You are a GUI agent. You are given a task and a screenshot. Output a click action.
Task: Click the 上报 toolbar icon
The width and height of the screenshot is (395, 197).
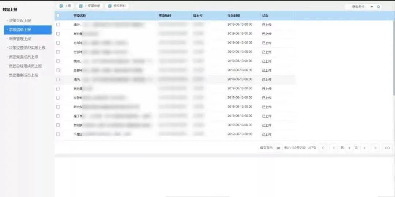point(61,6)
